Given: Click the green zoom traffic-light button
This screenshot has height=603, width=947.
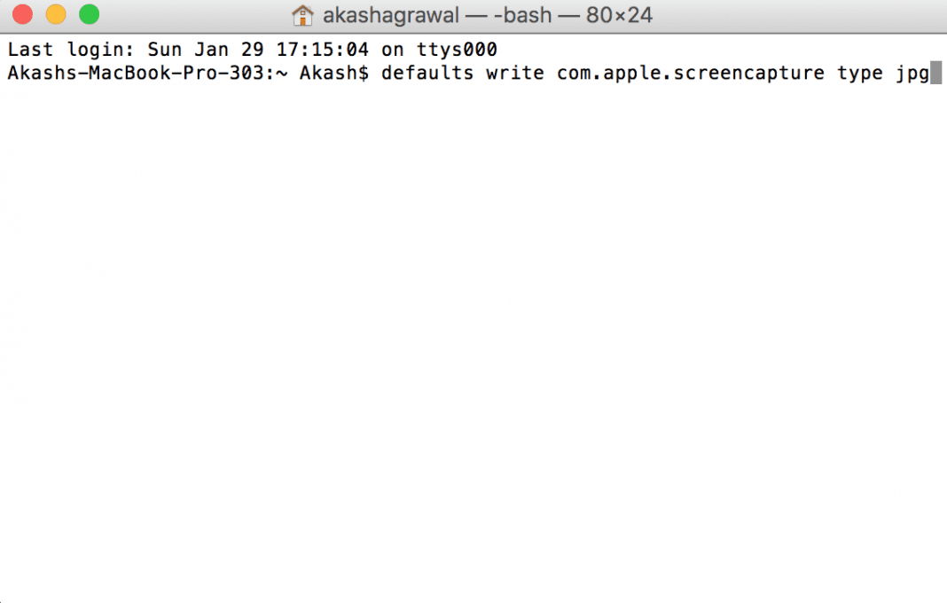Looking at the screenshot, I should pos(87,15).
